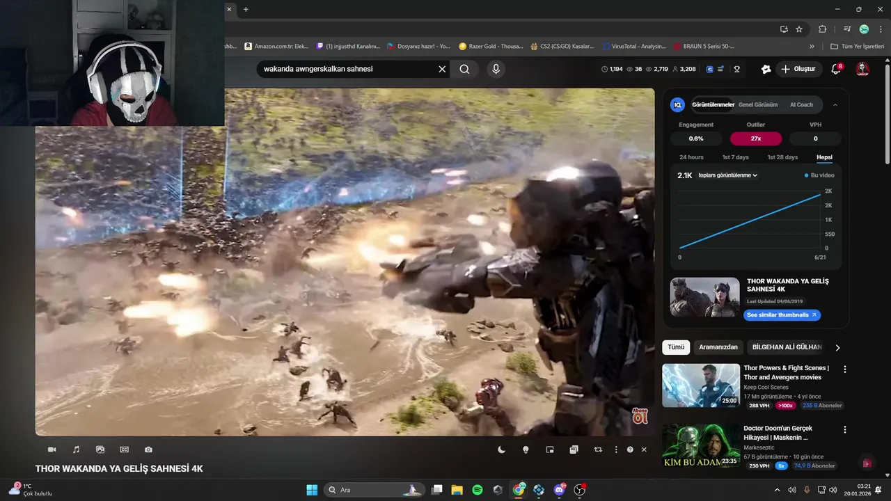The height and width of the screenshot is (501, 891).
Task: Click the THOR WAKANDA thumbnail in the IQ panel
Action: 704,298
